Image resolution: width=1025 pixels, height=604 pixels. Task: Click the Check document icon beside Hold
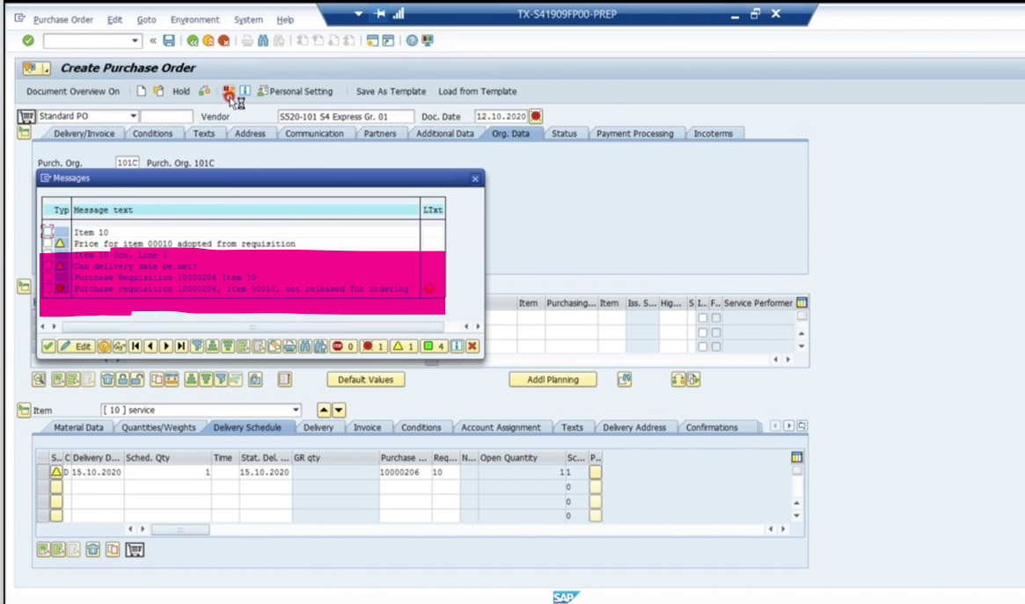click(x=205, y=91)
